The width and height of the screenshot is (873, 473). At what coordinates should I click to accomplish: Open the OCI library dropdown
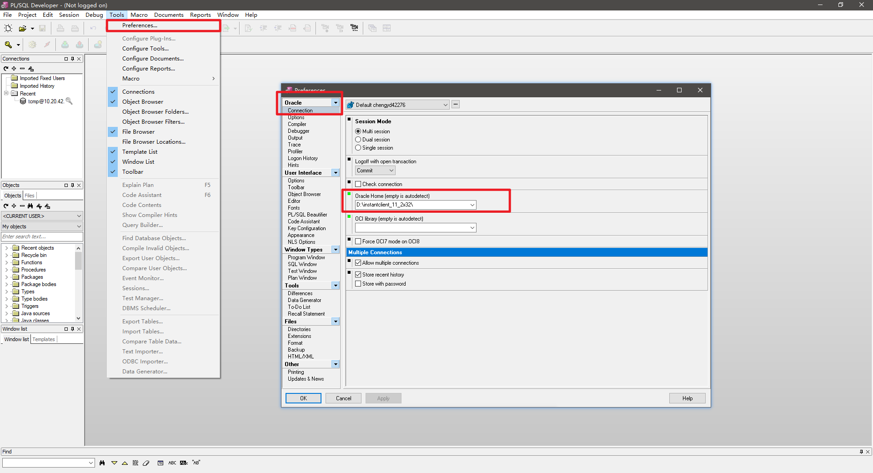(472, 228)
